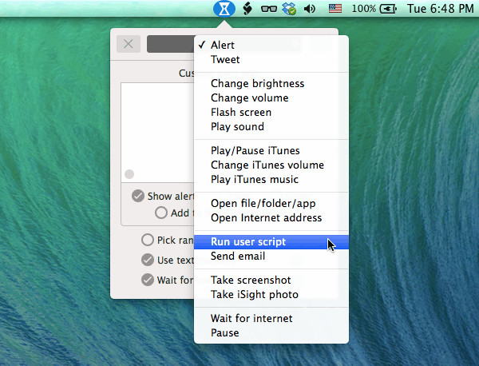Click the battery charging icon
479x366 pixels.
click(x=388, y=9)
